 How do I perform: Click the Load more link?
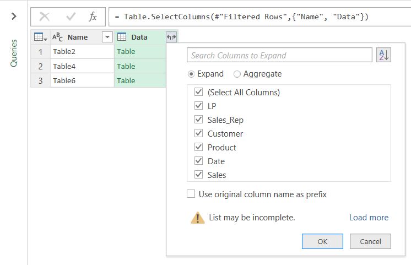(369, 217)
